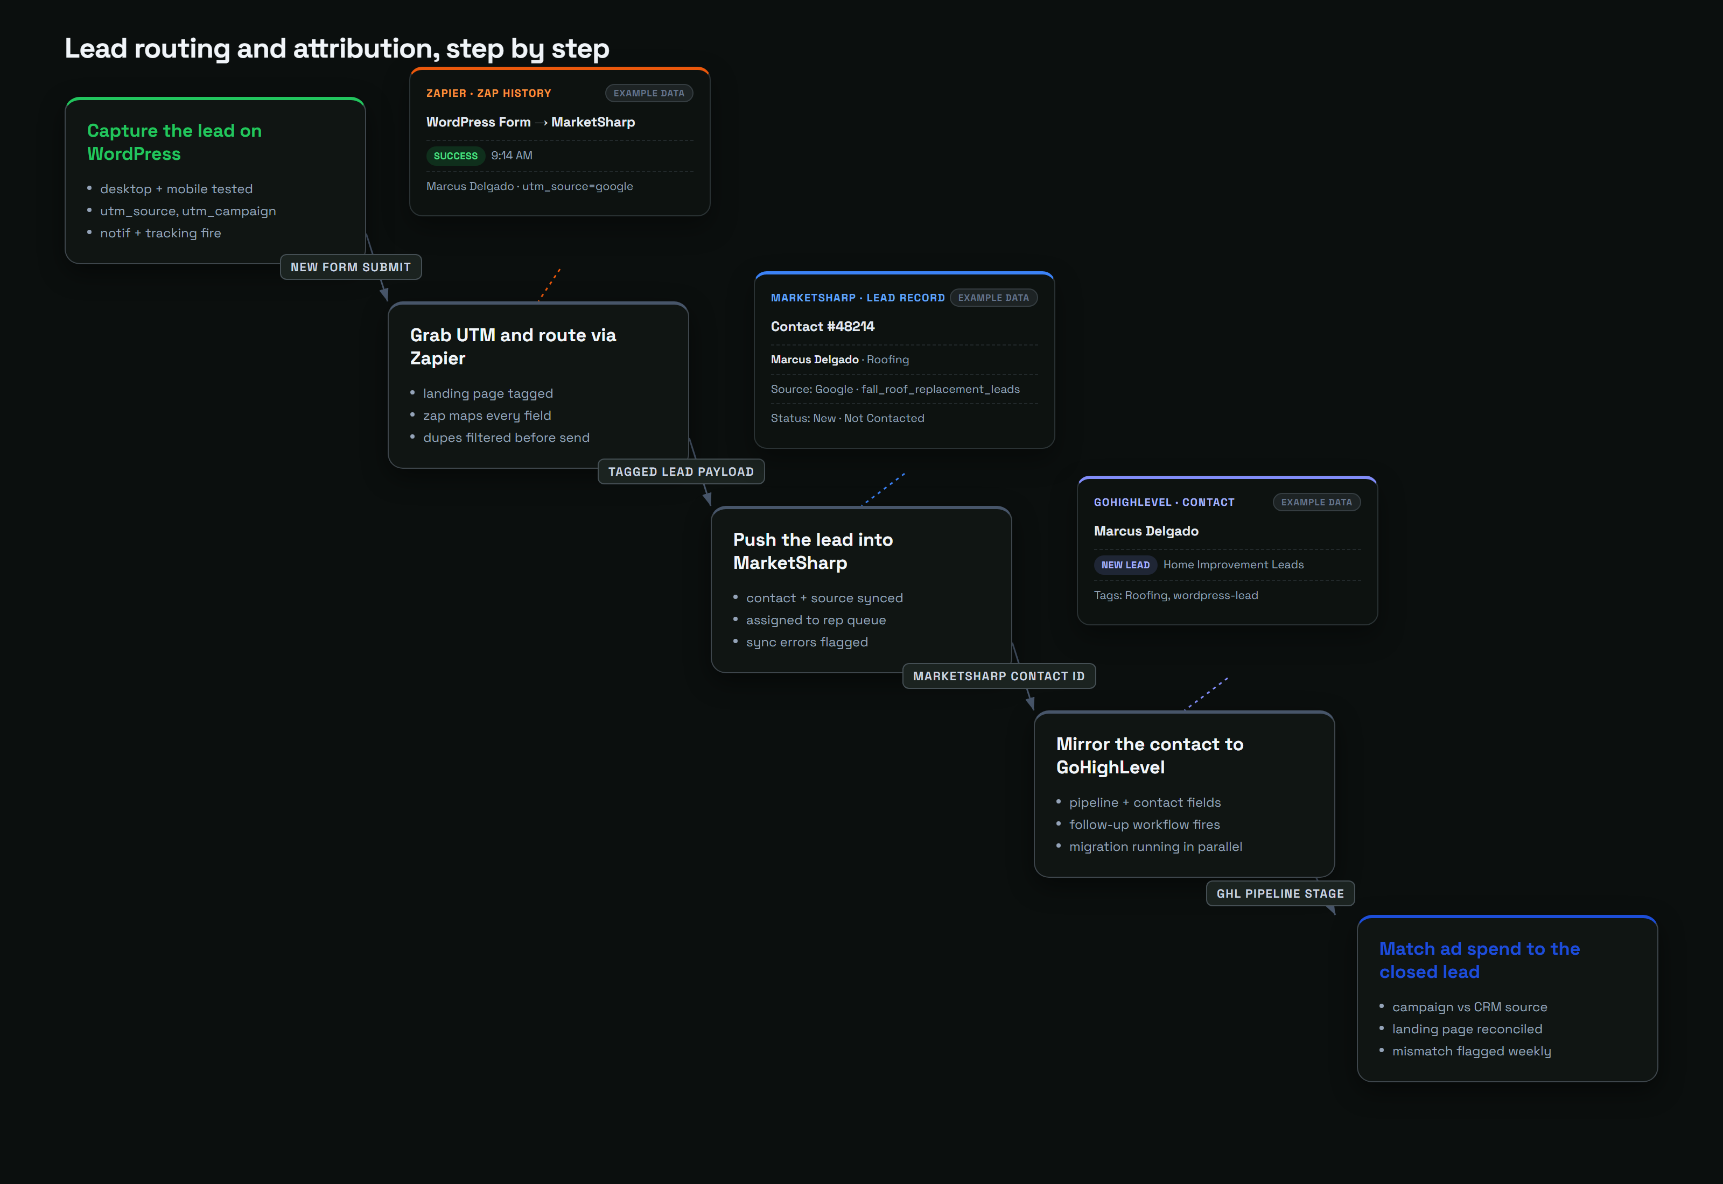Image resolution: width=1723 pixels, height=1184 pixels.
Task: Click 'Marcus Delgado · Roofing' line
Action: [840, 360]
